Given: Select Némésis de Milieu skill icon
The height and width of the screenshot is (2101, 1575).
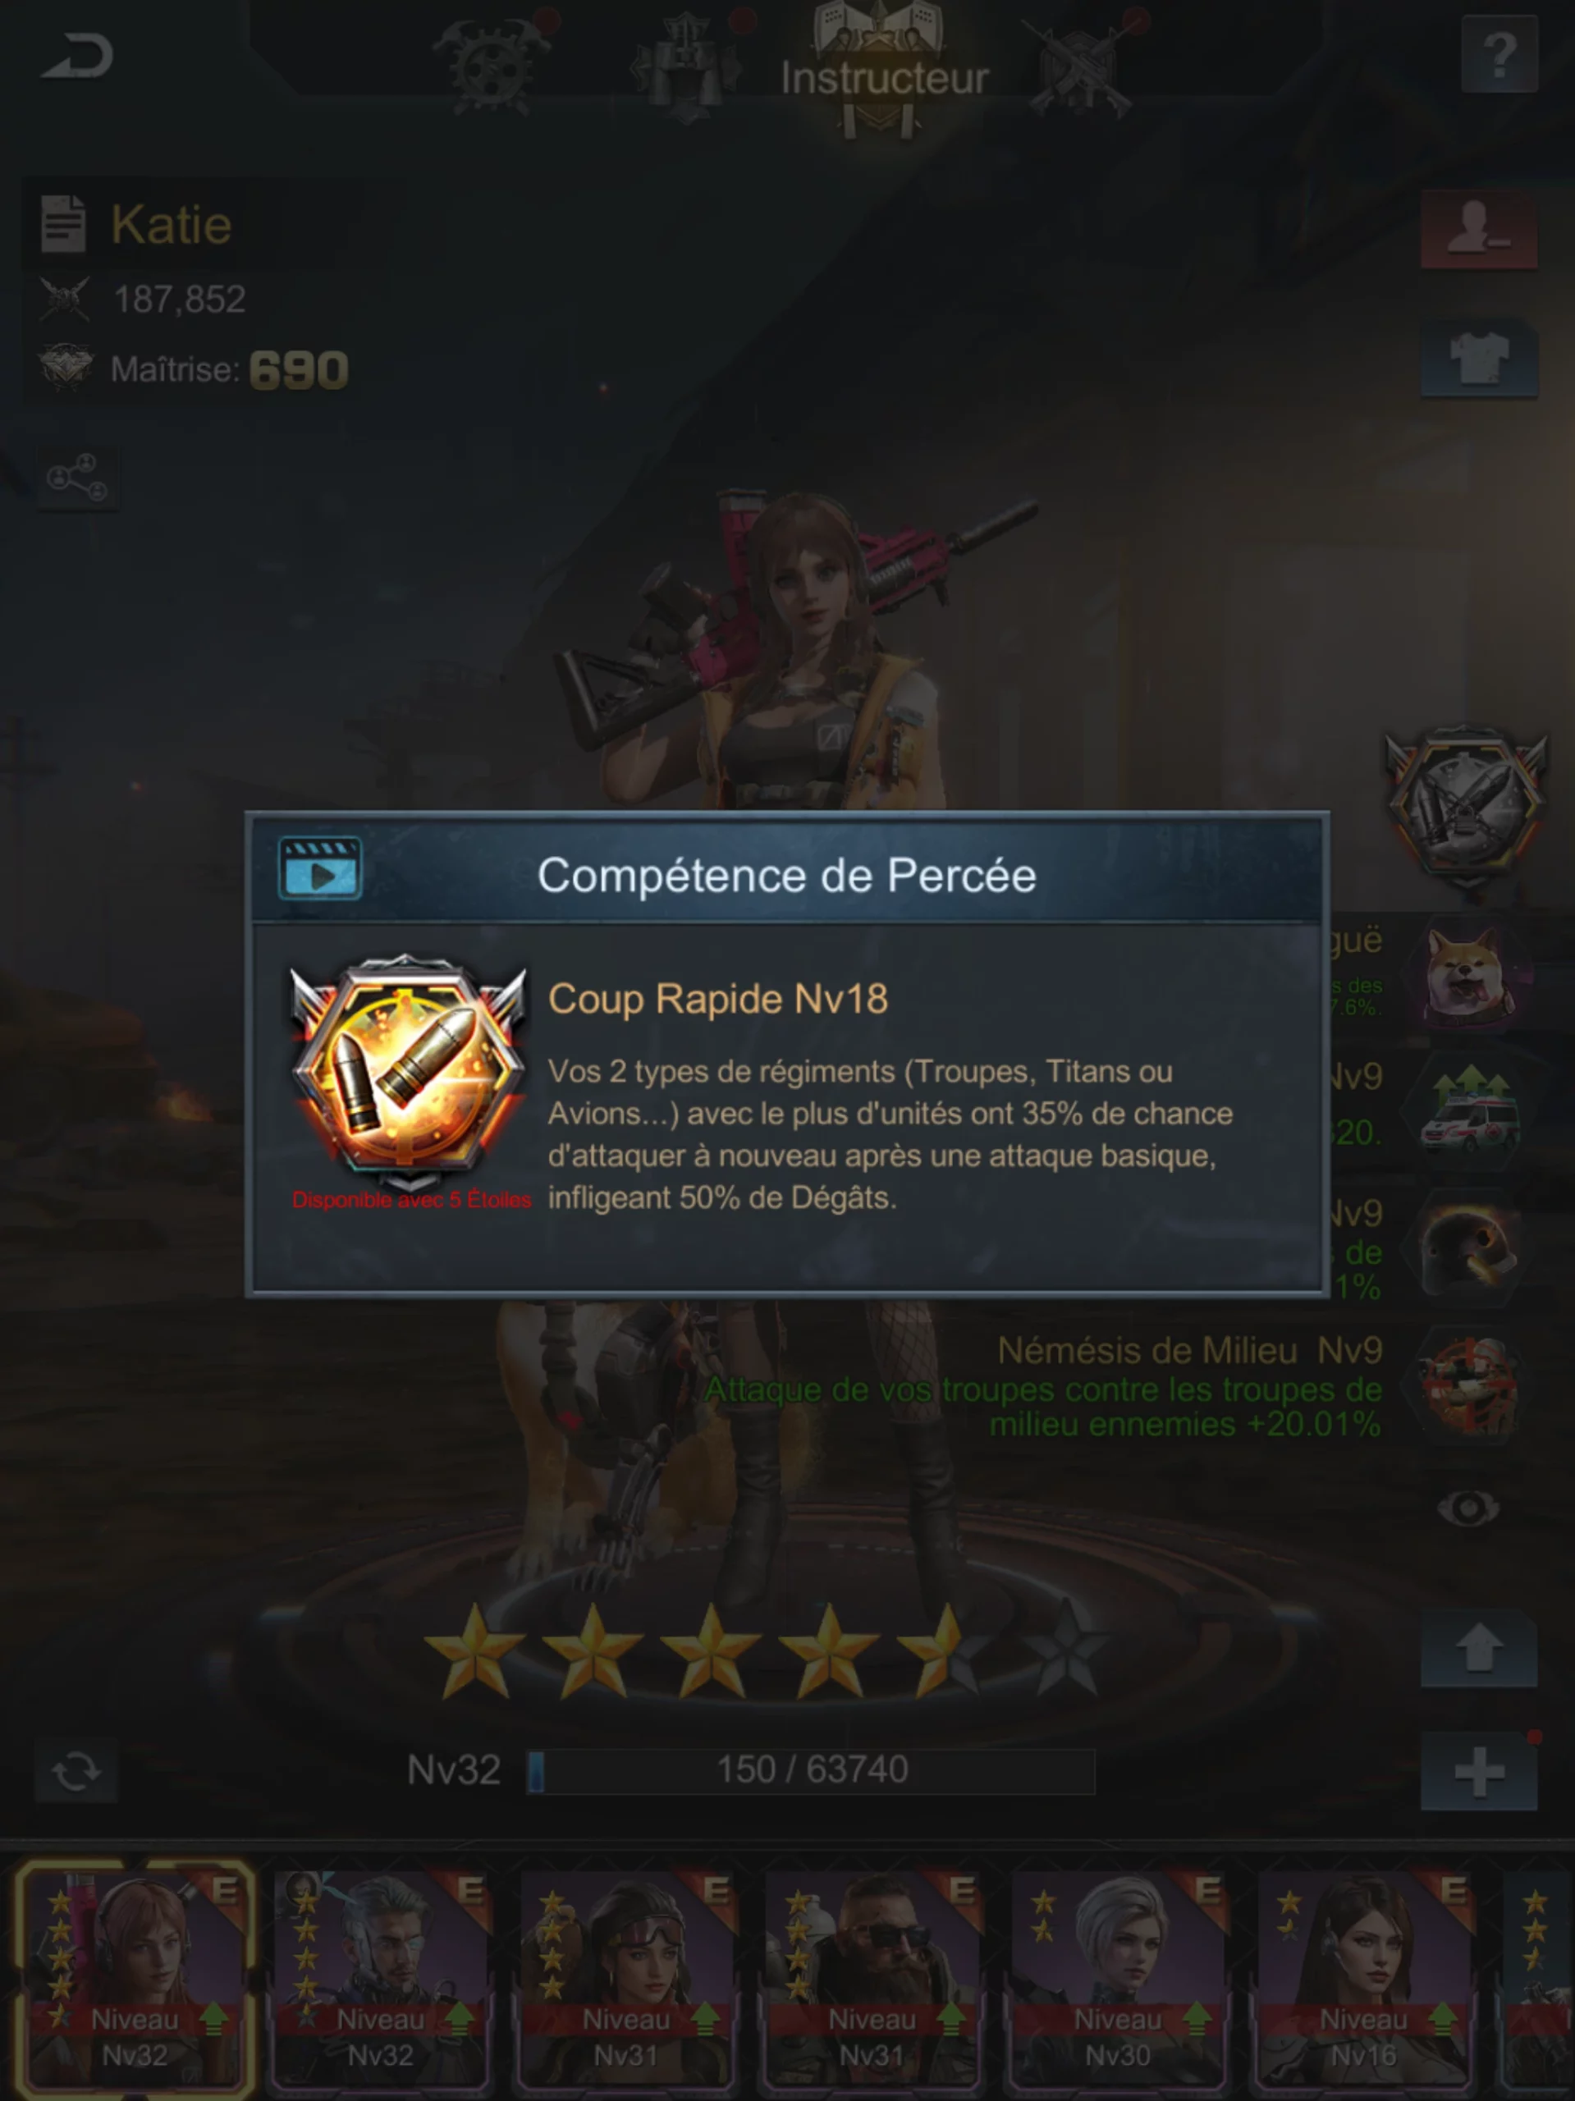Looking at the screenshot, I should coord(1468,1383).
